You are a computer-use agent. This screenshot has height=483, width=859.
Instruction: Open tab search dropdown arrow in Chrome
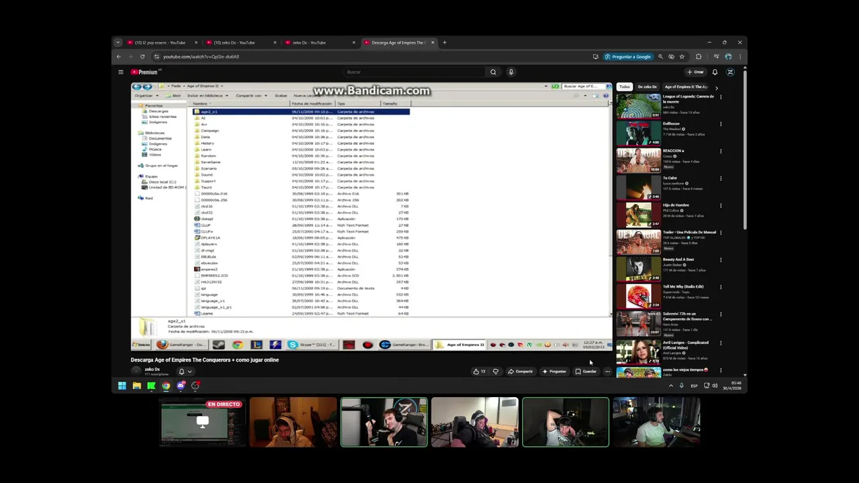[118, 42]
